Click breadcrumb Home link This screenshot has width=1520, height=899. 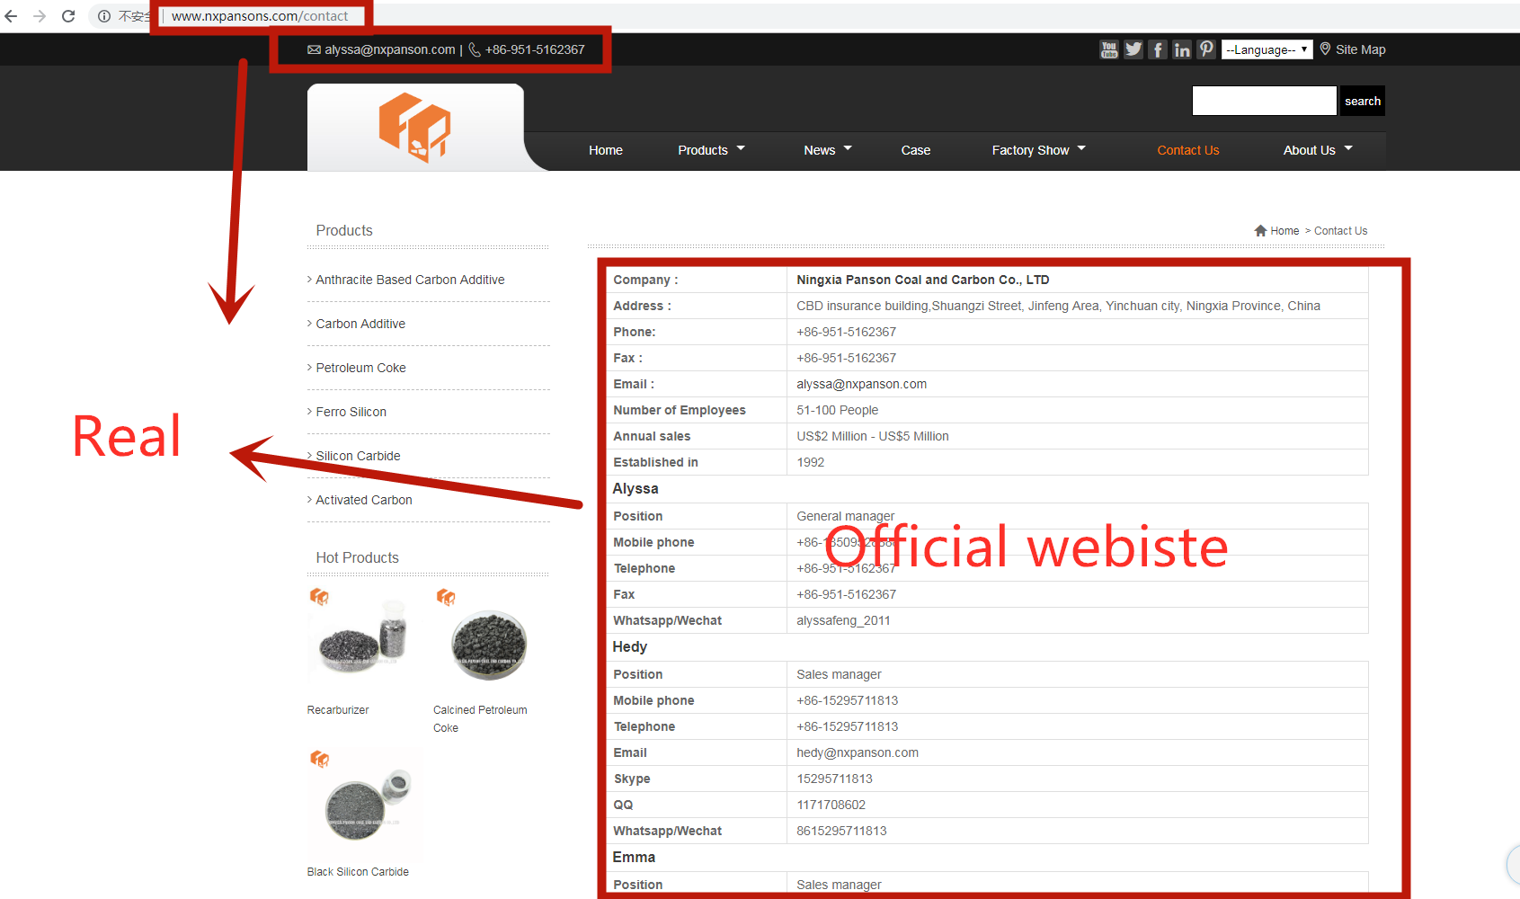[1284, 231]
